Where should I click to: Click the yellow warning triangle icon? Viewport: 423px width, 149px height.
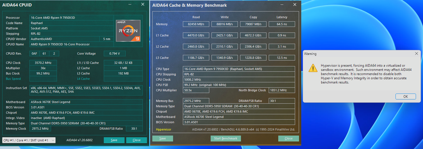[313, 68]
